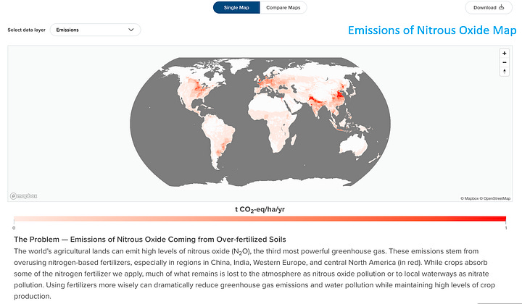Open the © OpenStreetMap attribution link

[x=494, y=198]
